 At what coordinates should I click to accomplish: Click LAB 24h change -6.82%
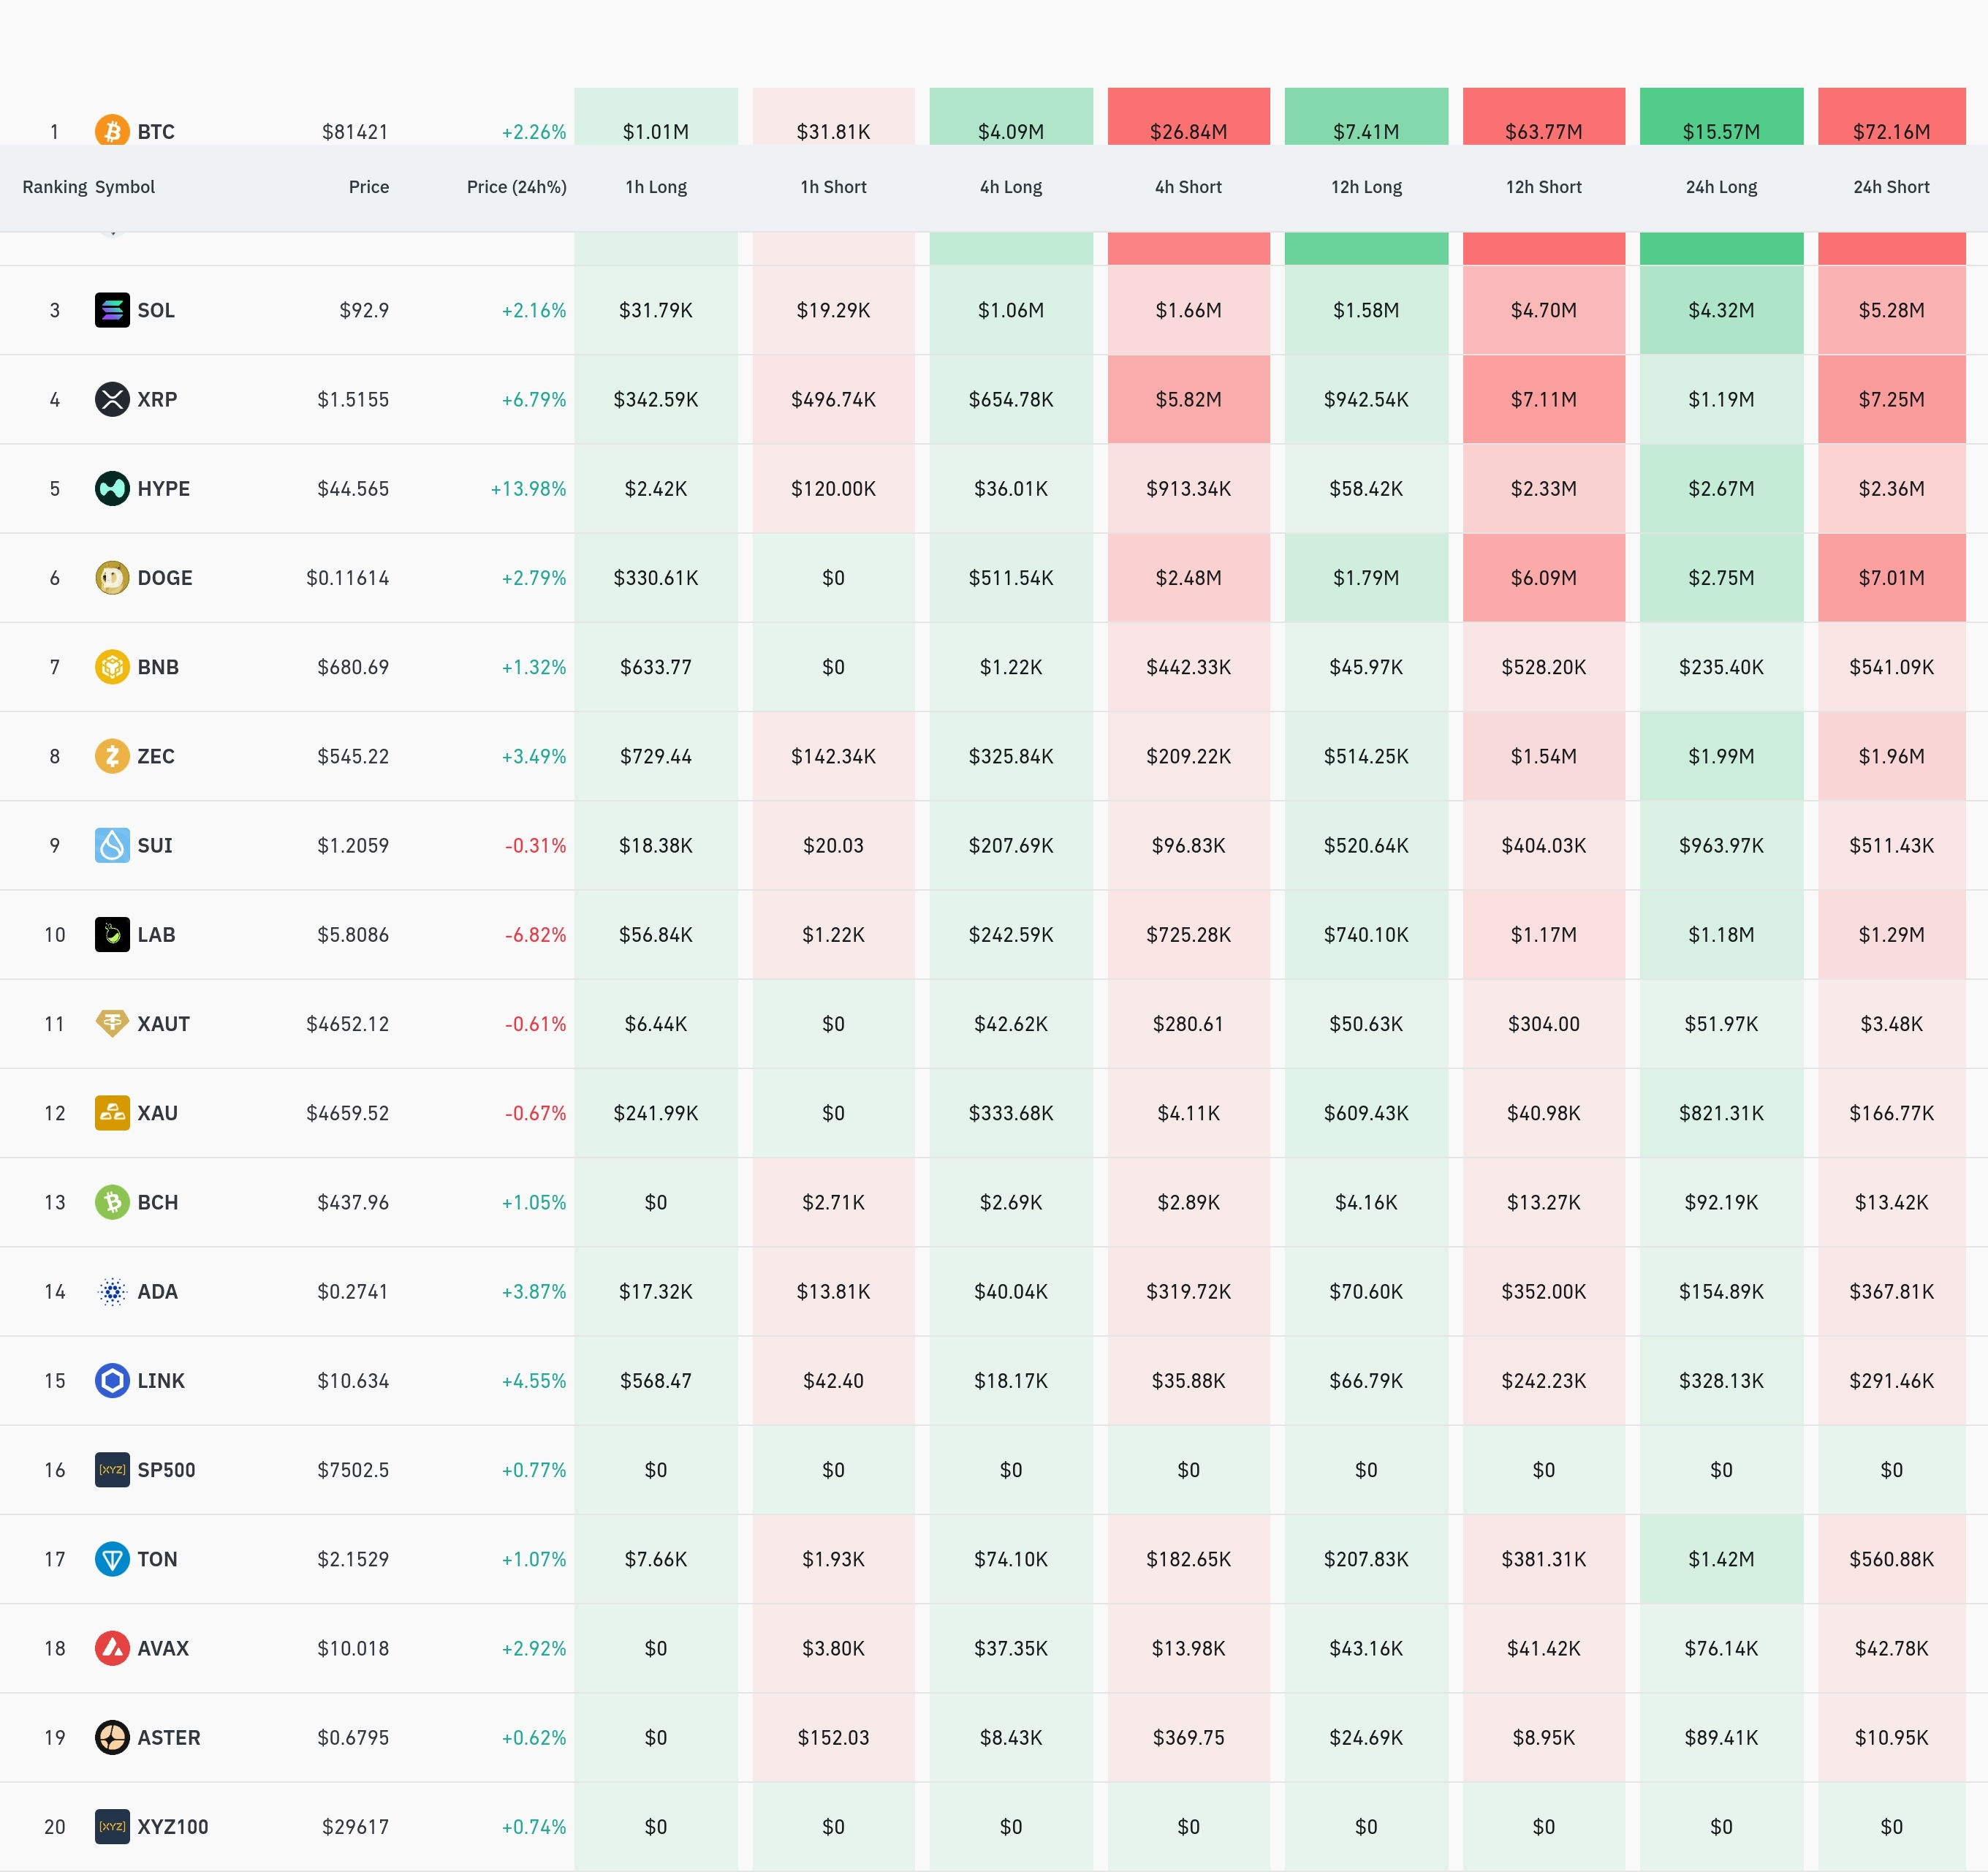point(535,935)
